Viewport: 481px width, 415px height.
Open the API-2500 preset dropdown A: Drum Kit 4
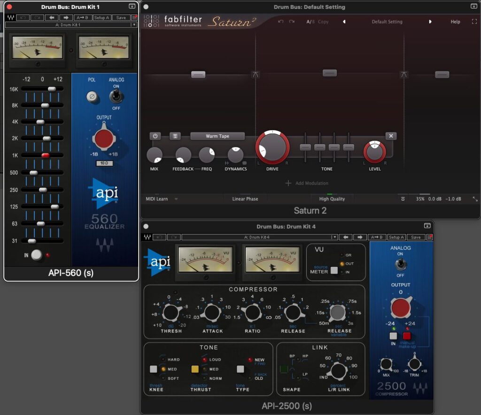point(259,237)
